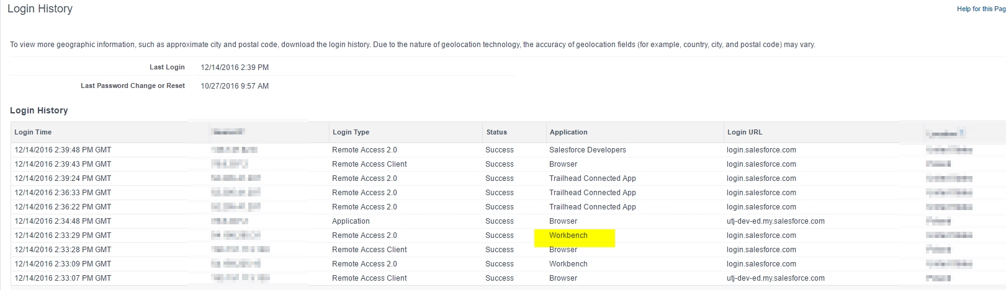This screenshot has width=1006, height=290.
Task: Click Browser in the 2:33:28 PM row
Action: [563, 250]
